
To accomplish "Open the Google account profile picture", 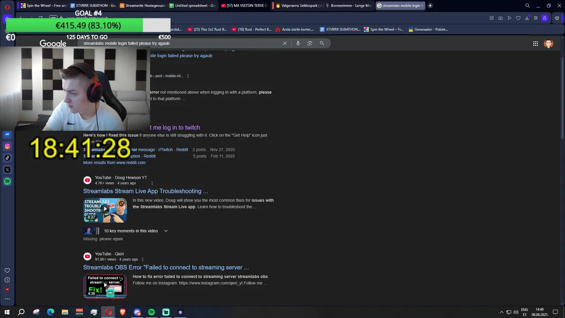I will (549, 43).
